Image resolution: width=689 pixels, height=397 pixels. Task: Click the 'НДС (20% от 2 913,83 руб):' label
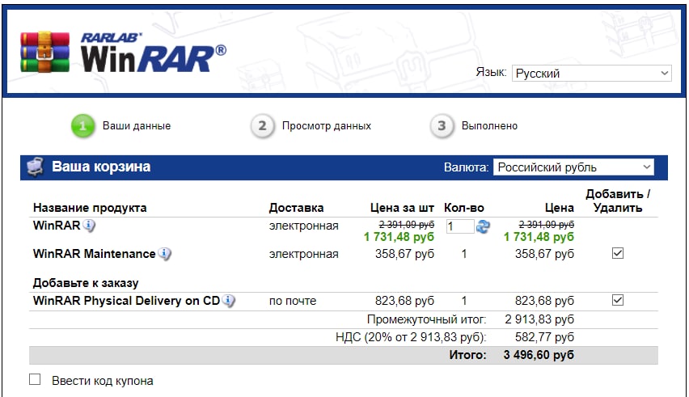(x=411, y=337)
